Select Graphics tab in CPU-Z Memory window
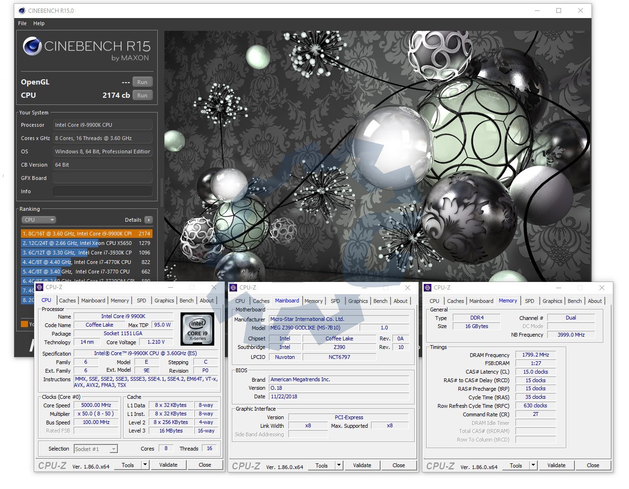 coord(553,301)
